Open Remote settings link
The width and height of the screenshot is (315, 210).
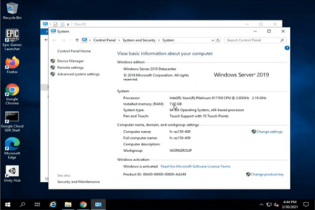(x=70, y=68)
